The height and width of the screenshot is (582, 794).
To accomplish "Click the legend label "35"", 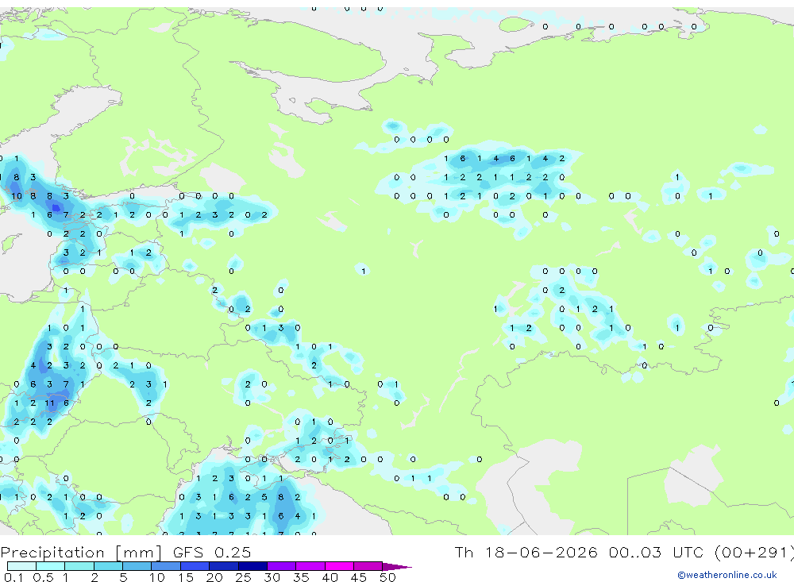I will [301, 577].
